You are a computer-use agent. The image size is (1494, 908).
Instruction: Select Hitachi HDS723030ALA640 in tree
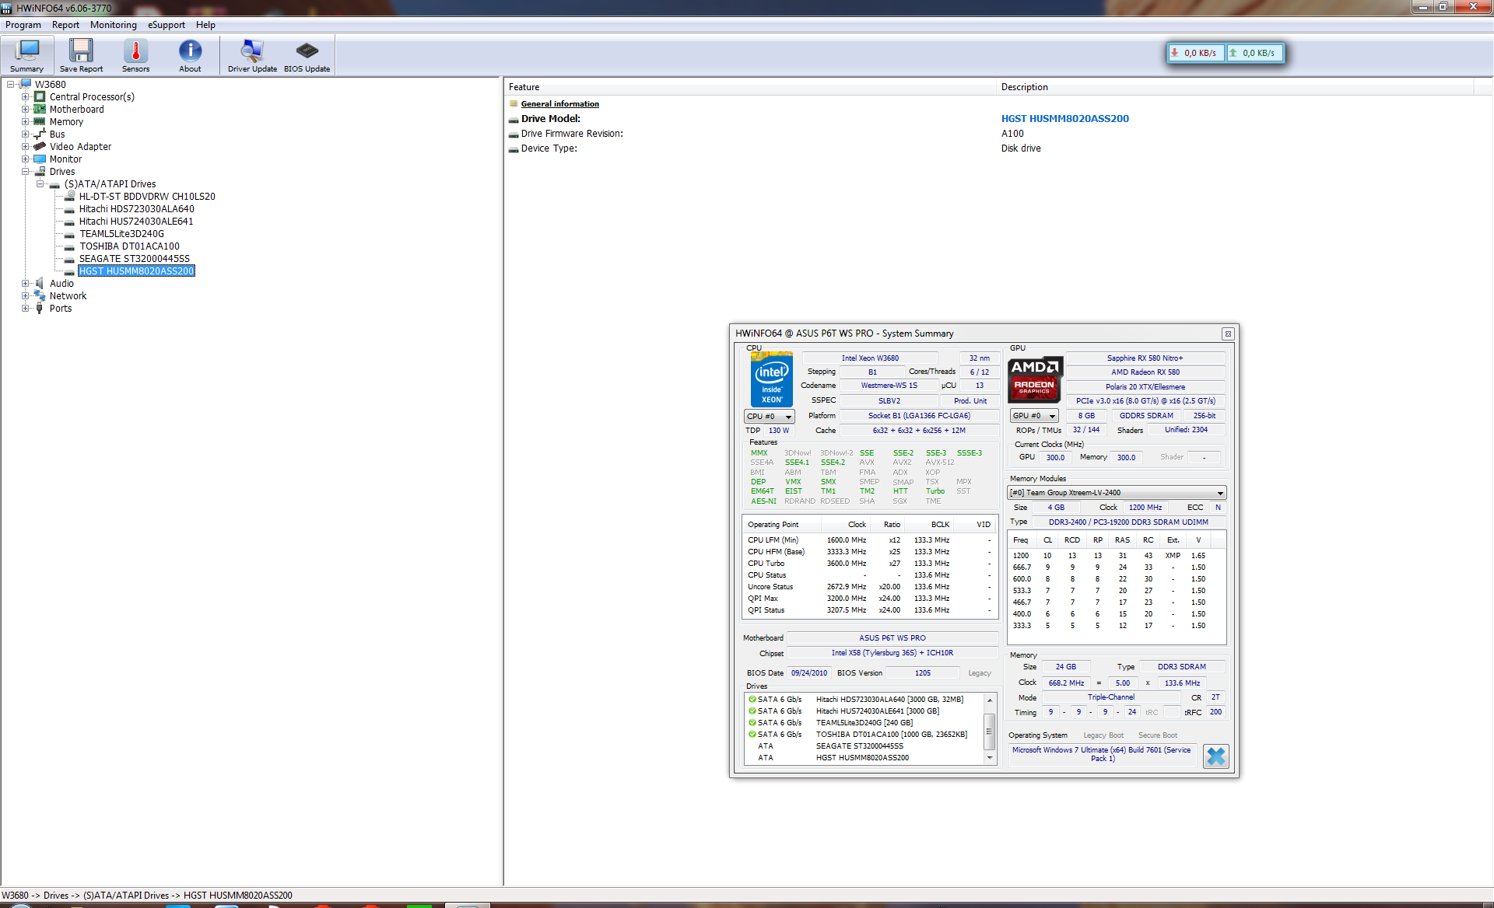click(x=136, y=208)
